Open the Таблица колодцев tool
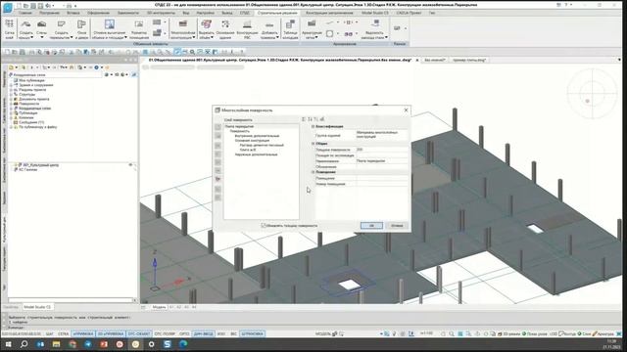This screenshot has width=627, height=352. pyautogui.click(x=290, y=28)
